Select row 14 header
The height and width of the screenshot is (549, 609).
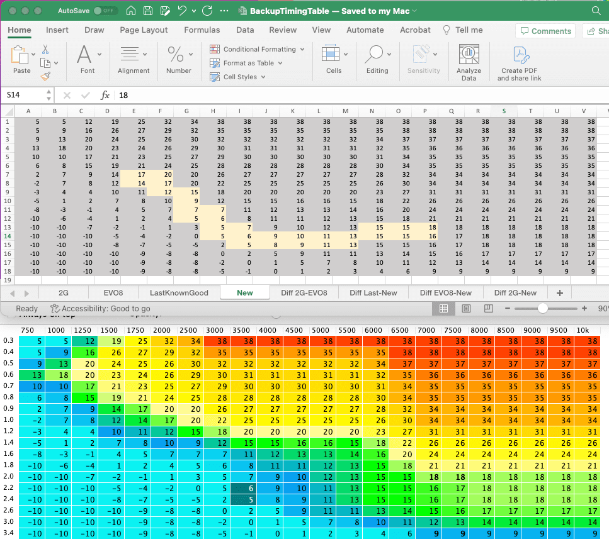(x=8, y=236)
